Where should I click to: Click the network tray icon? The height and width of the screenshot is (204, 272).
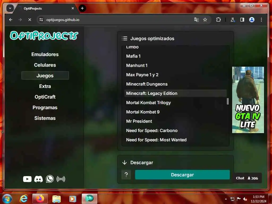(x=232, y=199)
